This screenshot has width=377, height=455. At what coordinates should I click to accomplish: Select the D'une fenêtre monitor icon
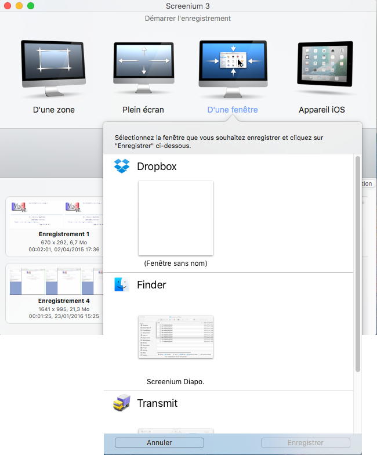pos(233,68)
